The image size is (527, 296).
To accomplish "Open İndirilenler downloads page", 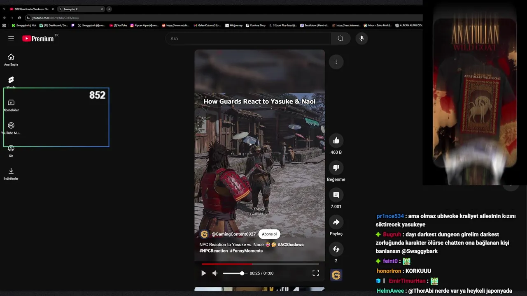I will [x=11, y=174].
